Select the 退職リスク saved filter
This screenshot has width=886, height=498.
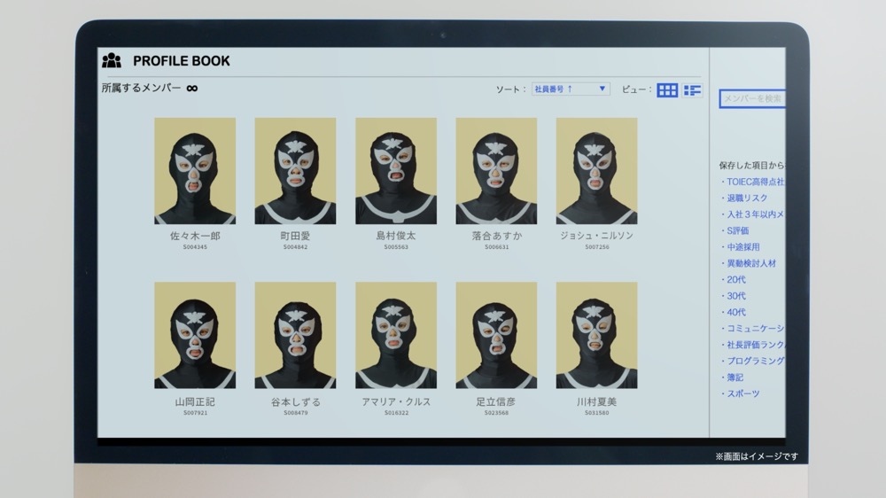click(746, 198)
